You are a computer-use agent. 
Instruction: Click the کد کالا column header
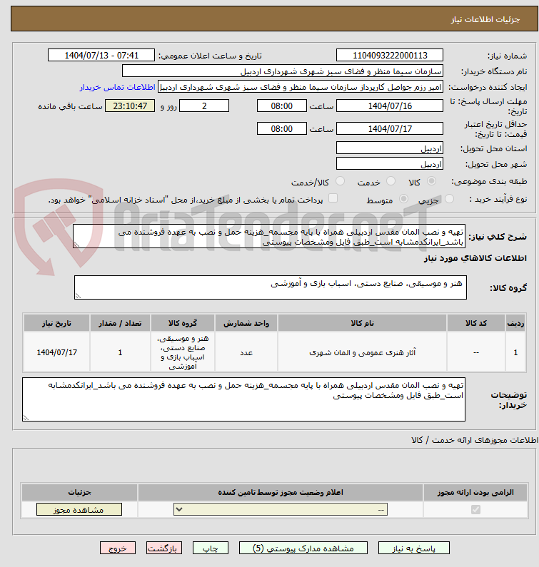[x=476, y=323]
